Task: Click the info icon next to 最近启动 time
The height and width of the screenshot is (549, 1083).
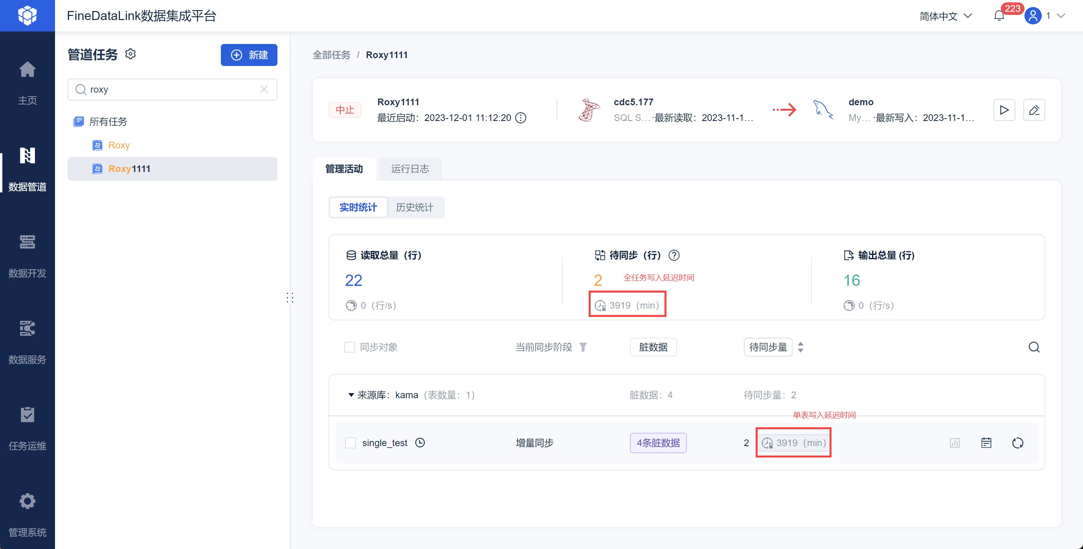Action: tap(521, 118)
